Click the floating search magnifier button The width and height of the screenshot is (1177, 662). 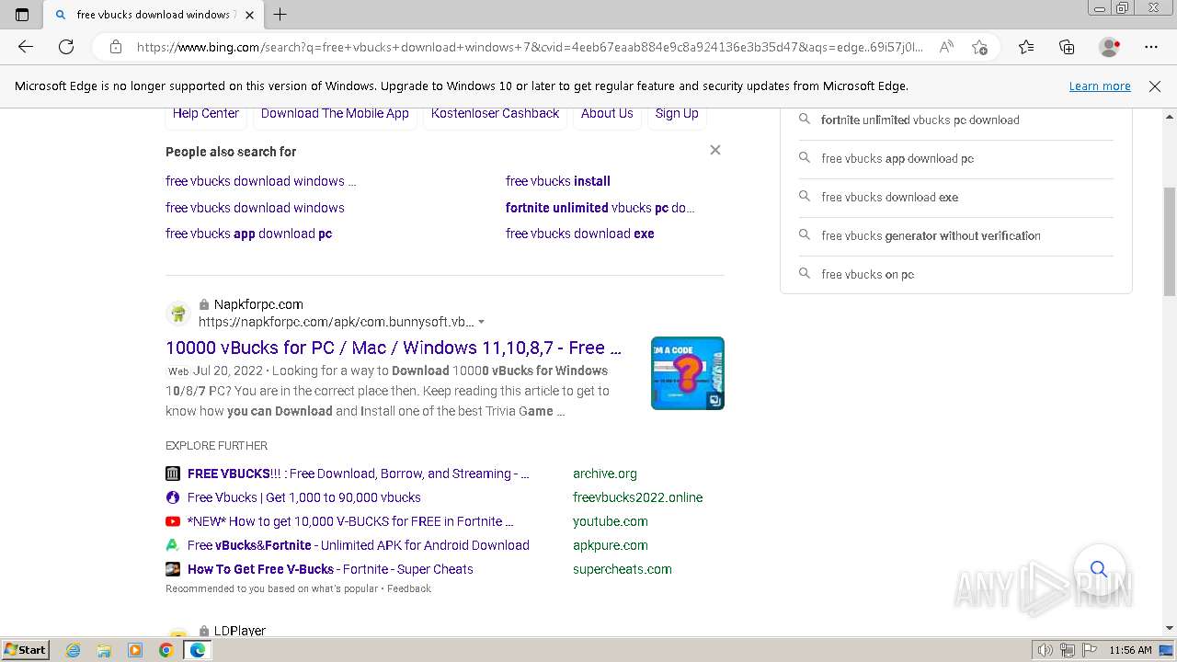click(x=1099, y=569)
